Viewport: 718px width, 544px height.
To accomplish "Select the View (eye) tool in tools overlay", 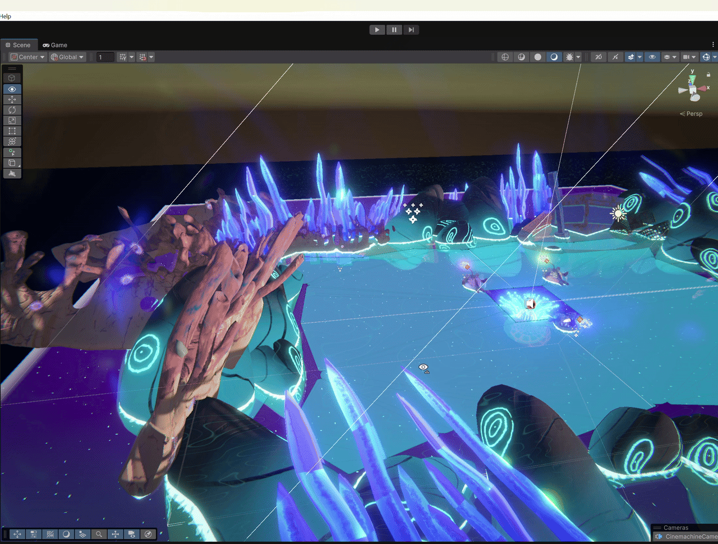I will pyautogui.click(x=12, y=89).
